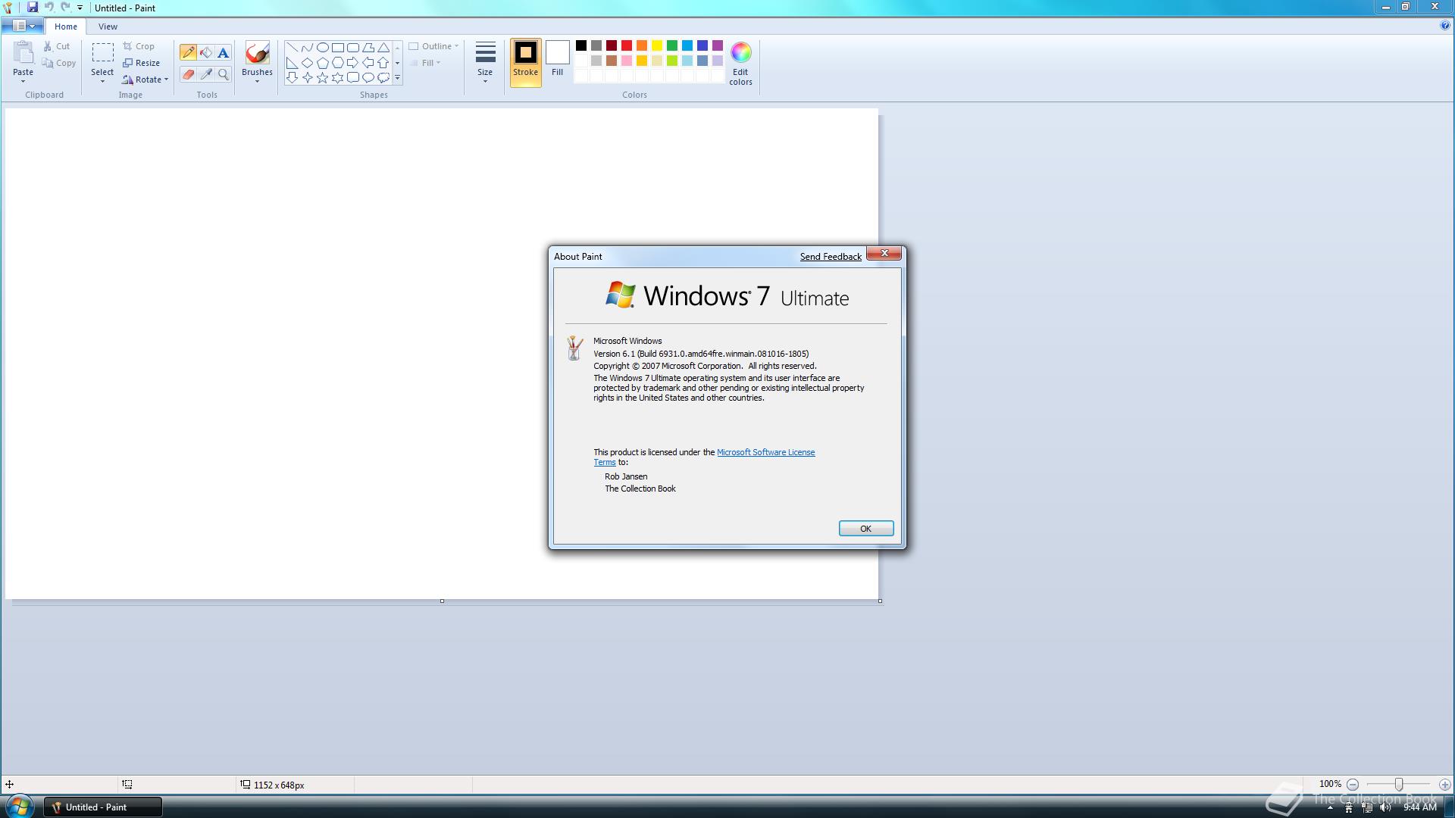Choose the Hexagon shape
Viewport: 1455px width, 818px height.
pos(337,63)
